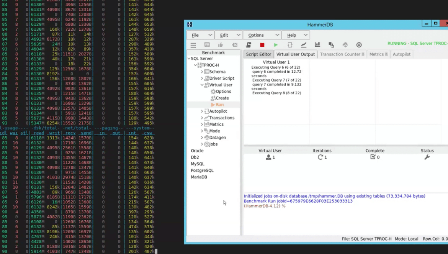This screenshot has width=448, height=254.
Task: Open the hamburger menu toolbar icon
Action: tap(193, 45)
